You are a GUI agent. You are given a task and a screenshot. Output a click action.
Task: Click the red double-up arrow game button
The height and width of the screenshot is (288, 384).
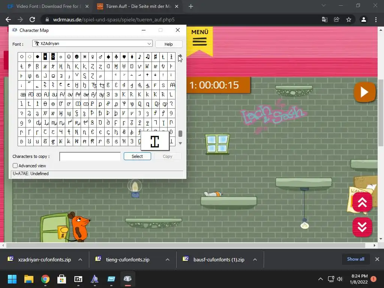pos(362,202)
